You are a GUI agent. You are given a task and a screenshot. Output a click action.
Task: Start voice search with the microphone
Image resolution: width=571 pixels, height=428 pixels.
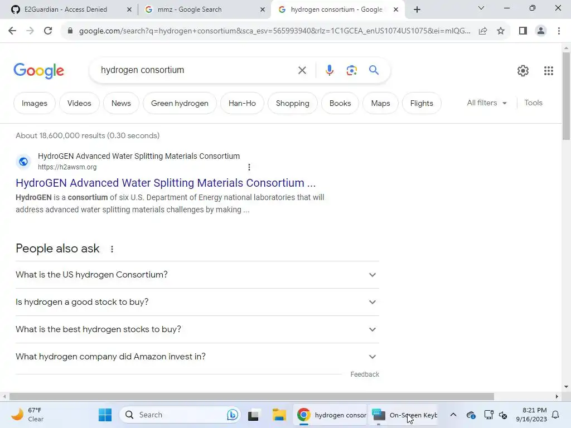click(x=329, y=70)
